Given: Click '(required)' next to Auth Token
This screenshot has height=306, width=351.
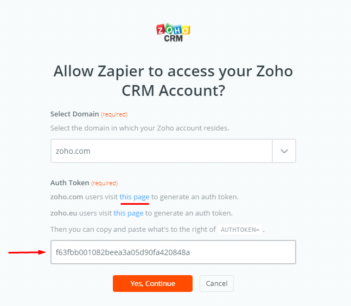Looking at the screenshot, I should point(104,183).
